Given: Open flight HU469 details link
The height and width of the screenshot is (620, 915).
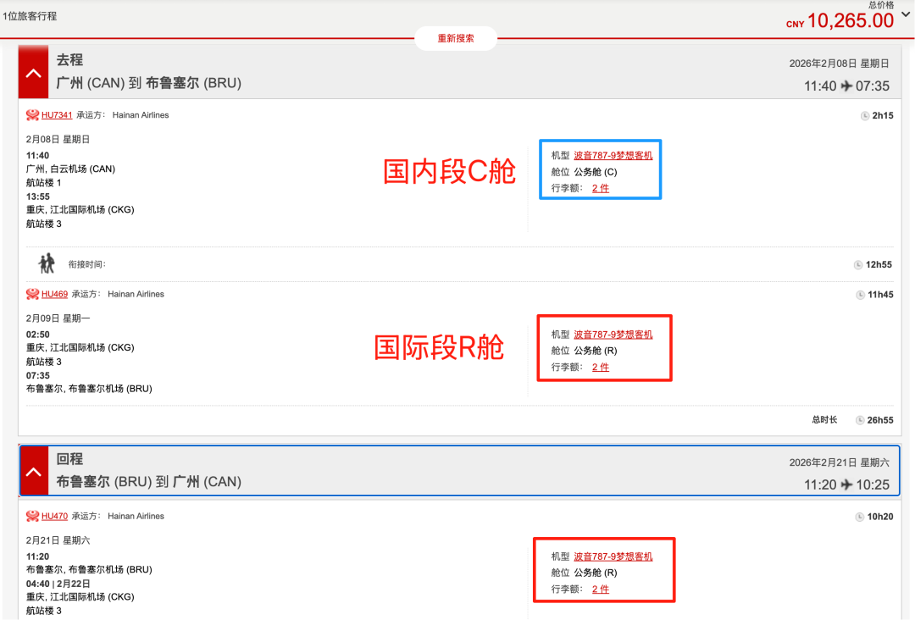Looking at the screenshot, I should pos(54,294).
